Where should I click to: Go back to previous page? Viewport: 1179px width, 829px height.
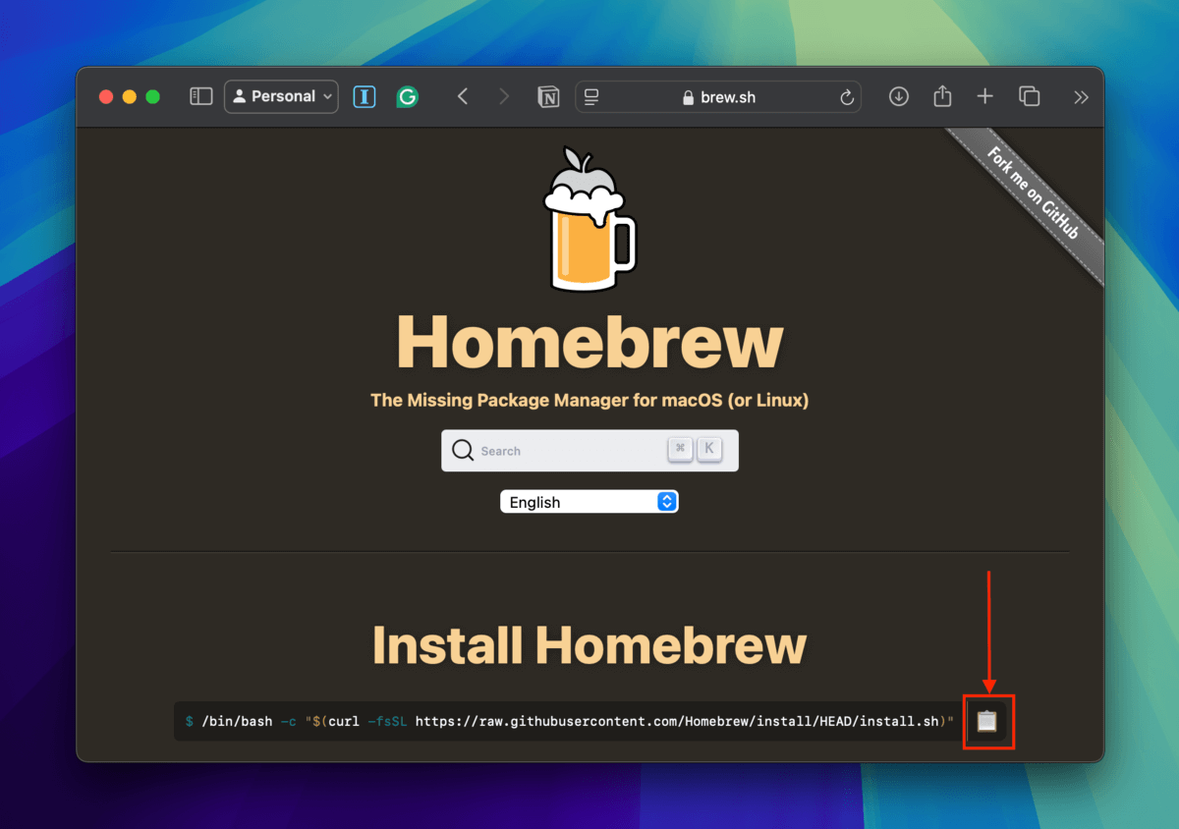[x=463, y=96]
